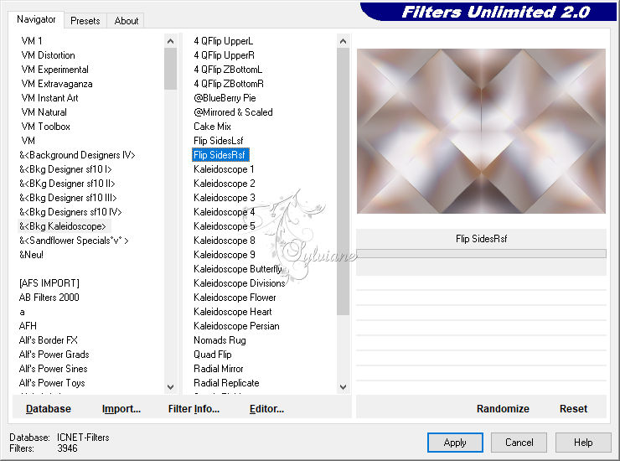Select VM Toolbox category
620x461 pixels.
click(x=46, y=127)
